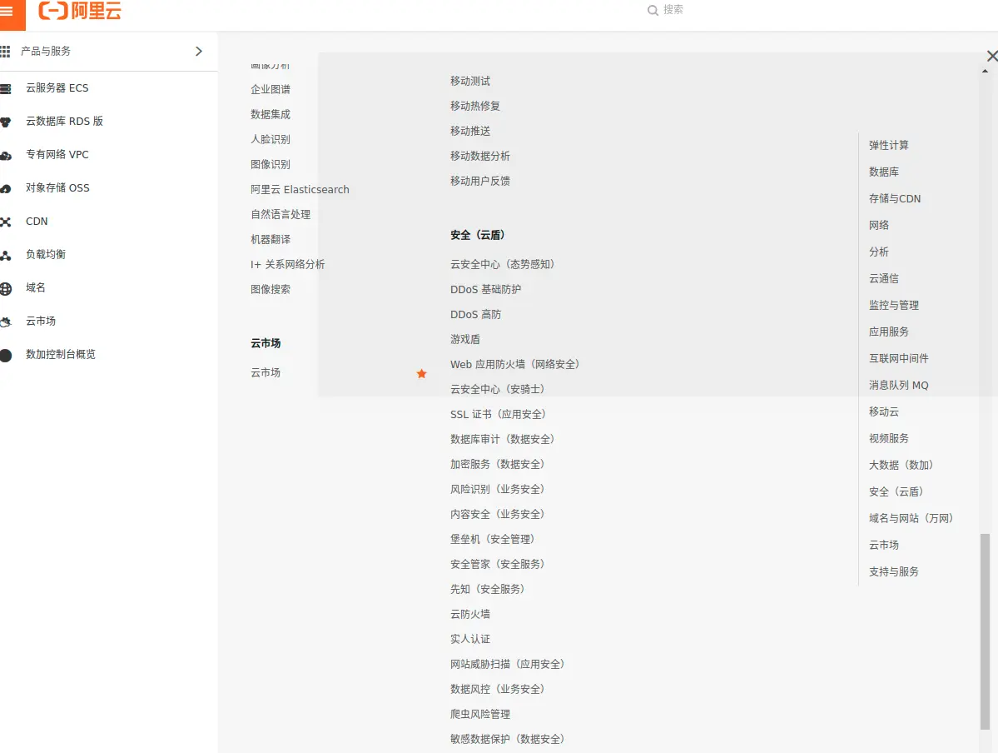998x753 pixels.
Task: Click the OSS storage icon in sidebar
Action: [x=6, y=188]
